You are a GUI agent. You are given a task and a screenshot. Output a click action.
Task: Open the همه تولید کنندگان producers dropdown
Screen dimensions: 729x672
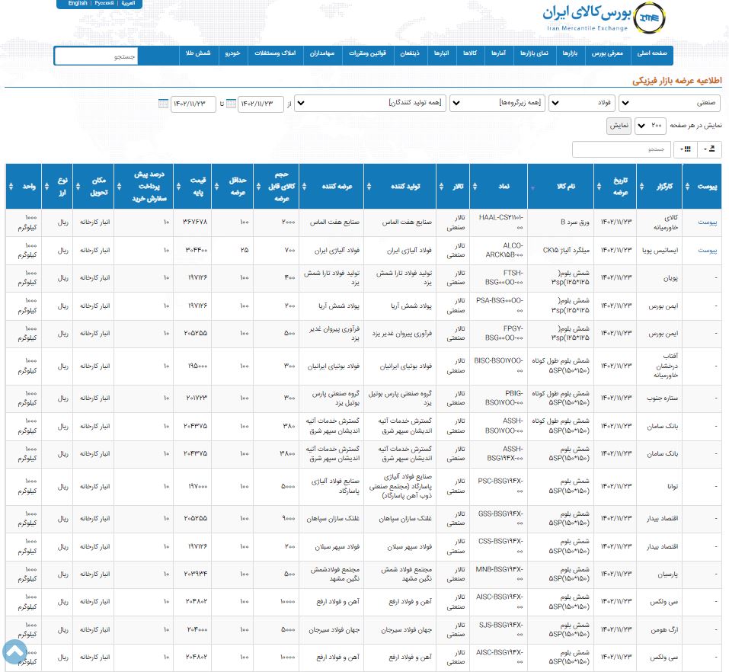(370, 103)
